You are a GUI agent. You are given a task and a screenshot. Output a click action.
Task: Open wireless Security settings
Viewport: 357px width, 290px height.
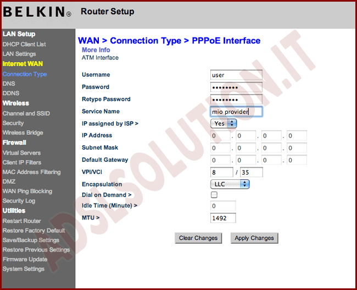(13, 123)
